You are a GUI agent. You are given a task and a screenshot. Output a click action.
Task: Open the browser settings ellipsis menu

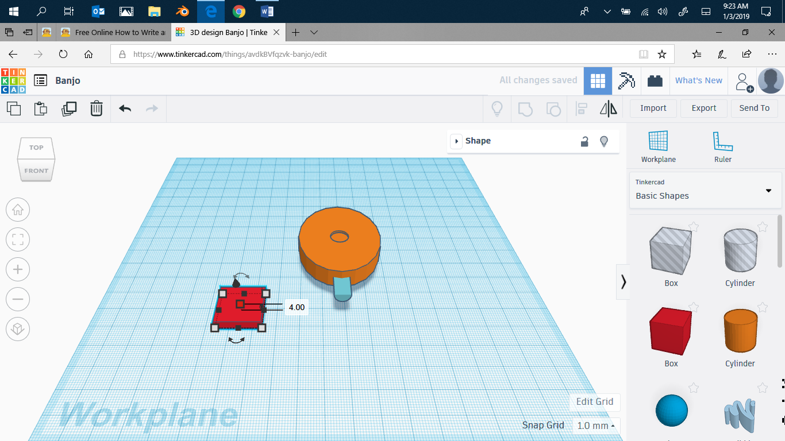pyautogui.click(x=772, y=54)
